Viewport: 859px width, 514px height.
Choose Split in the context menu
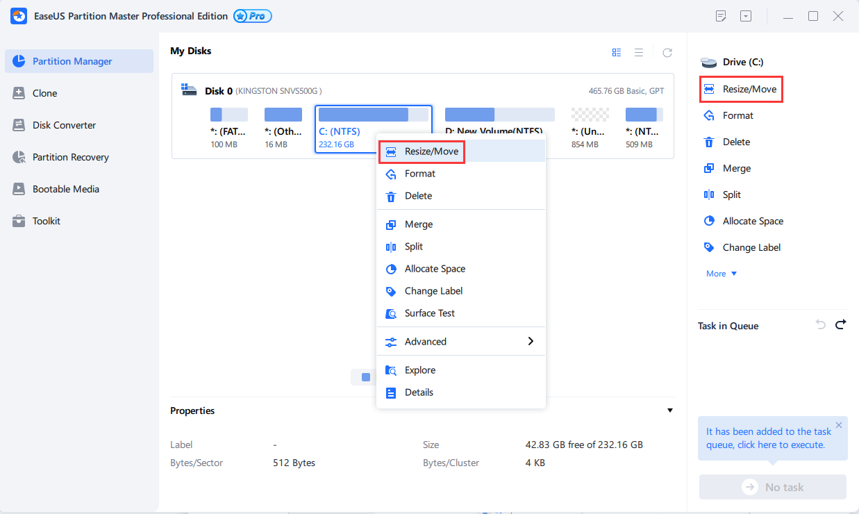click(461, 247)
